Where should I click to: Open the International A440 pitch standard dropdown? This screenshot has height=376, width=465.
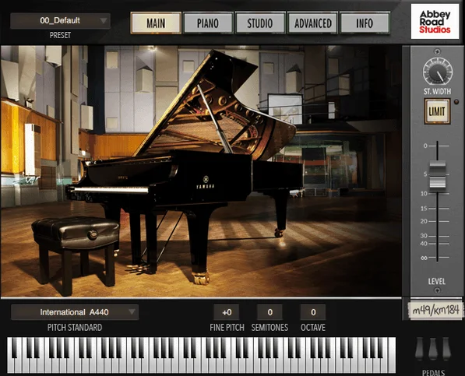click(75, 312)
